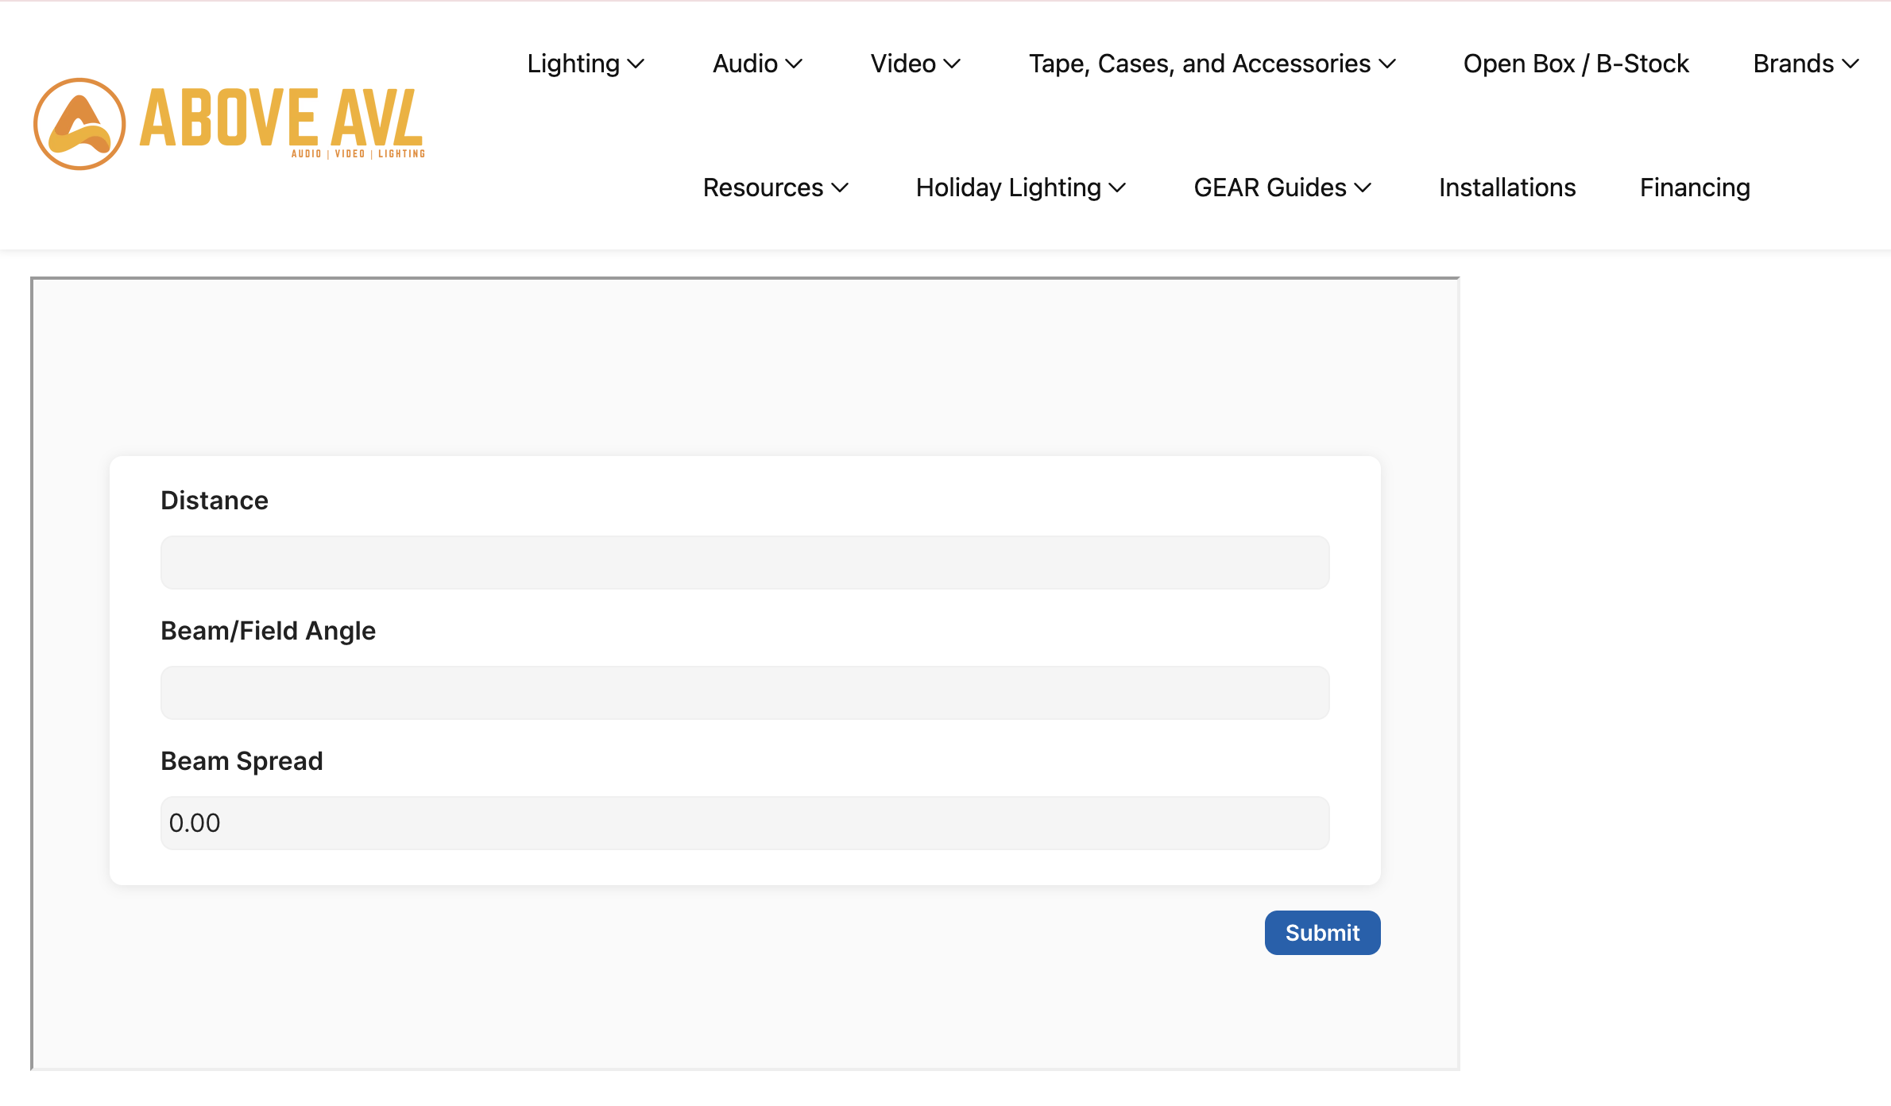Viewport: 1891px width, 1106px height.
Task: Open the Audio dropdown menu
Action: click(x=756, y=64)
